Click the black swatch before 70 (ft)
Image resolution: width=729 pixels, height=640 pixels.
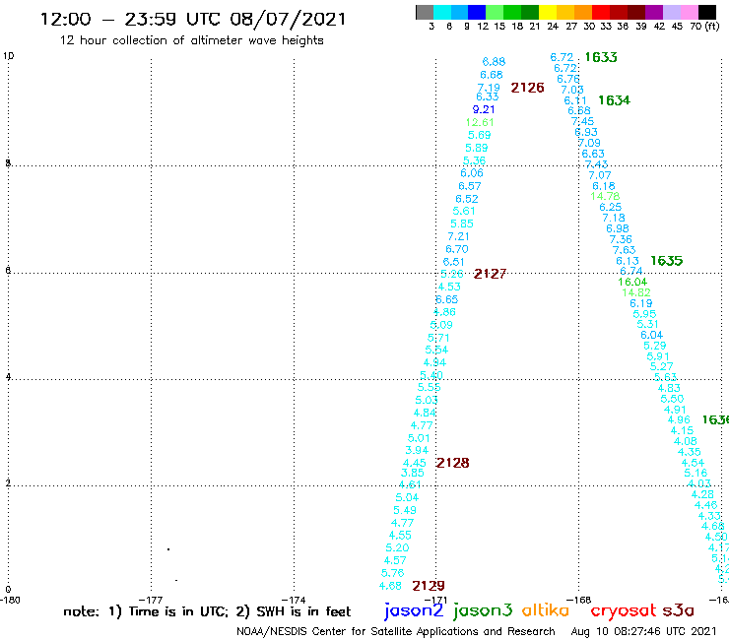coord(706,12)
